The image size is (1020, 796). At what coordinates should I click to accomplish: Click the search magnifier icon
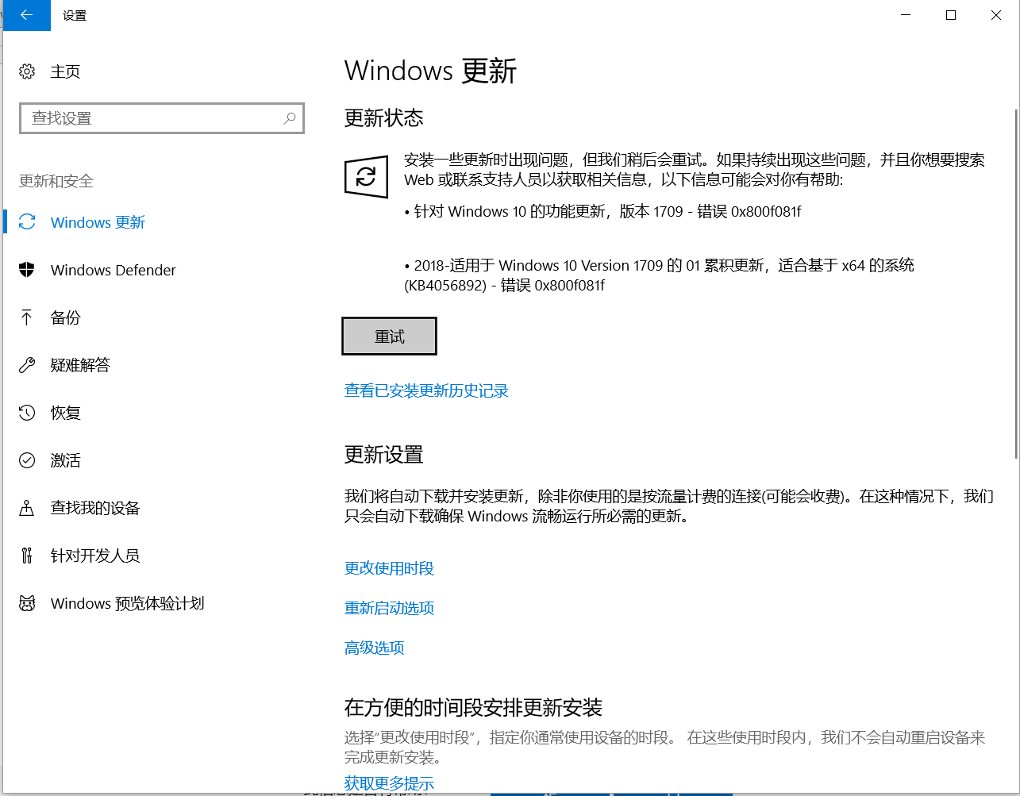point(290,118)
